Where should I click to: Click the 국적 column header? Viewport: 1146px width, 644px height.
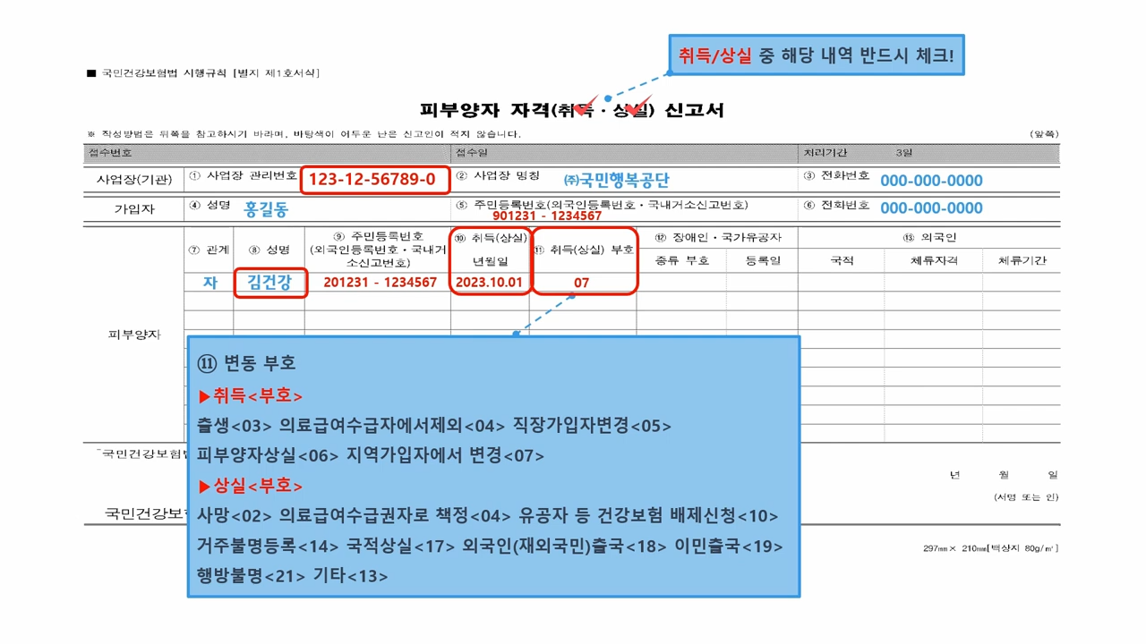click(842, 260)
